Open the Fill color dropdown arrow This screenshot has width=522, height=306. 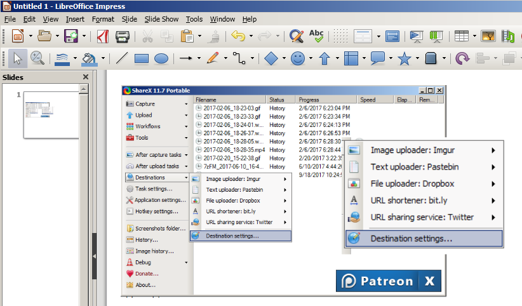pyautogui.click(x=104, y=58)
